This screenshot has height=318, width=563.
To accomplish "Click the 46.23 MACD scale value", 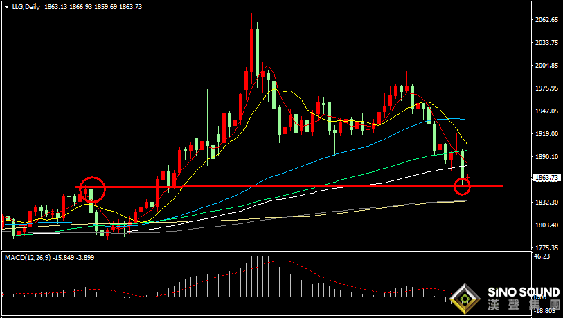I will point(542,256).
